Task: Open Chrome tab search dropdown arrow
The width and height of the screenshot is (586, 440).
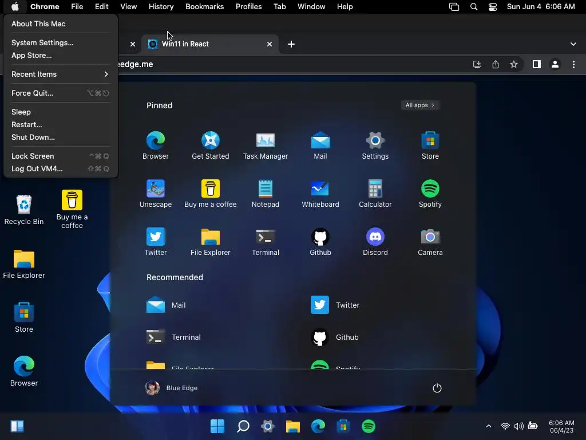Action: coord(573,44)
